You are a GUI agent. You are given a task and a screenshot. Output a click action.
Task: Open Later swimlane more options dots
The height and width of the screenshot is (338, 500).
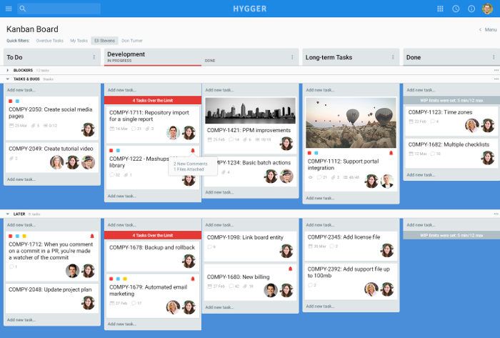[496, 214]
